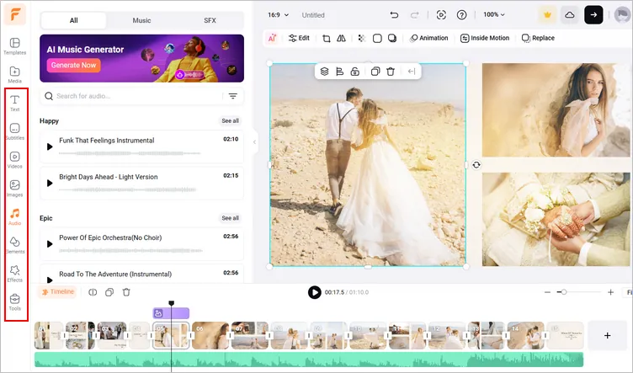Open the 16:9 aspect ratio dropdown
This screenshot has height=373, width=633.
pos(278,15)
